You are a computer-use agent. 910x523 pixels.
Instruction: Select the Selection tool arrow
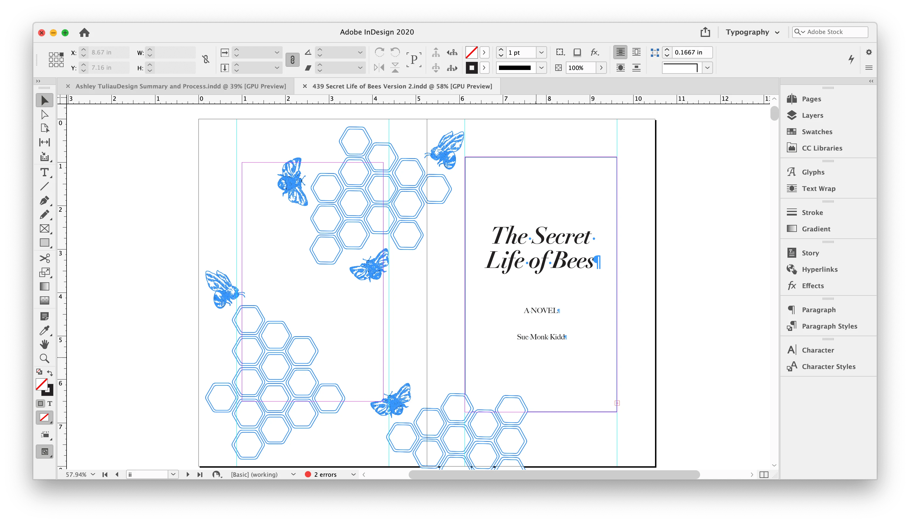(x=44, y=100)
